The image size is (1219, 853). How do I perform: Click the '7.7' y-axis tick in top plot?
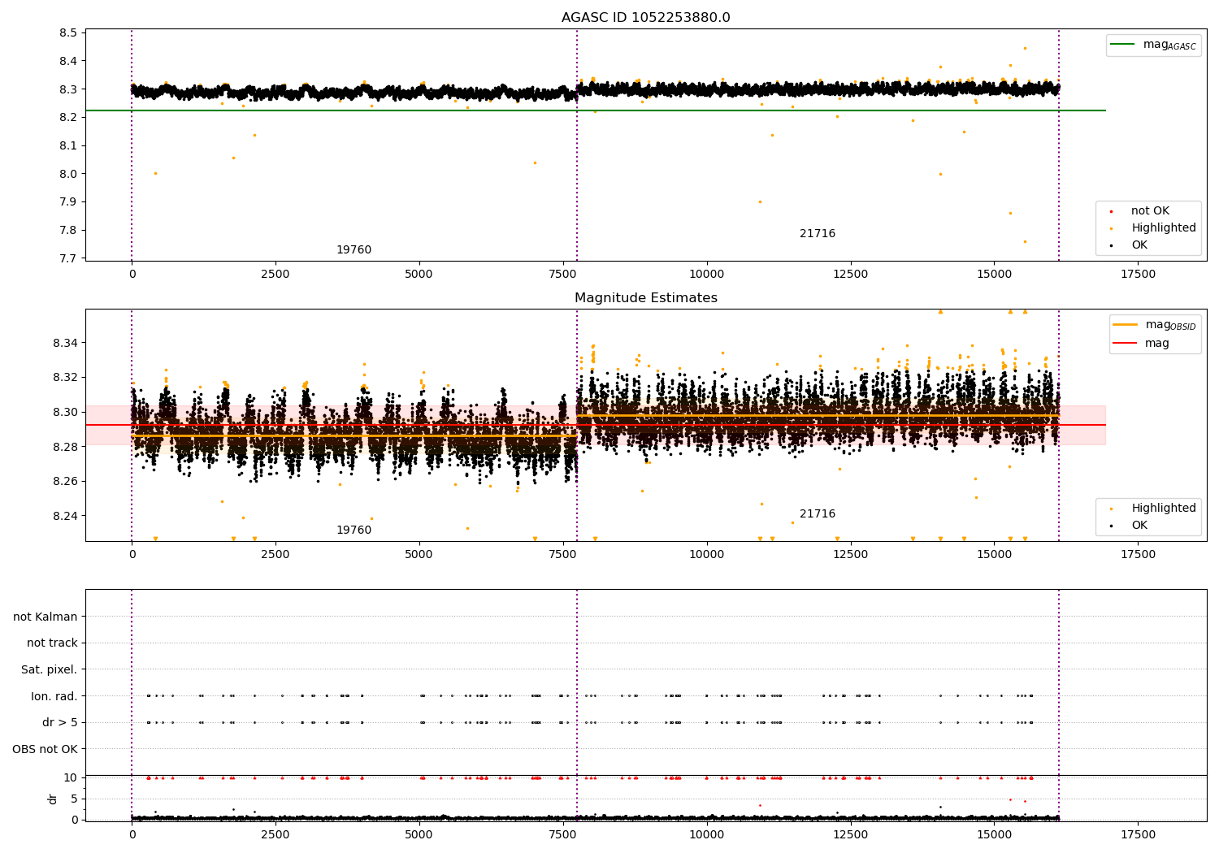68,258
